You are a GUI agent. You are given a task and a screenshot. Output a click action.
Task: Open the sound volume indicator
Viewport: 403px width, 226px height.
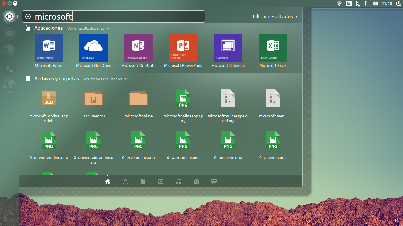[x=375, y=4]
